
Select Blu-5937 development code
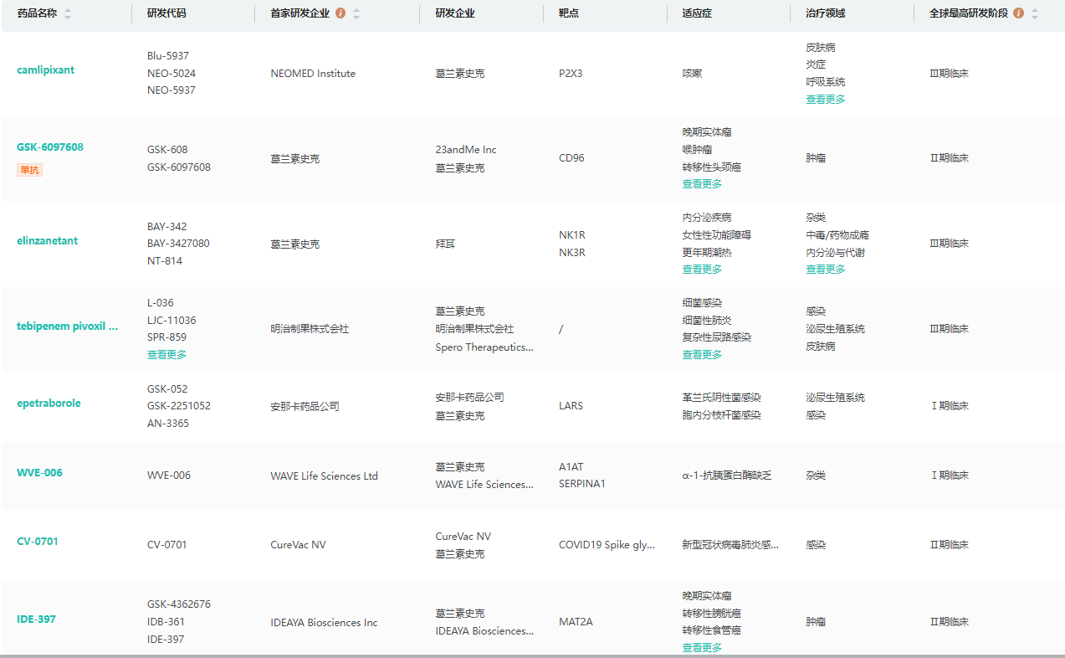pyautogui.click(x=168, y=55)
